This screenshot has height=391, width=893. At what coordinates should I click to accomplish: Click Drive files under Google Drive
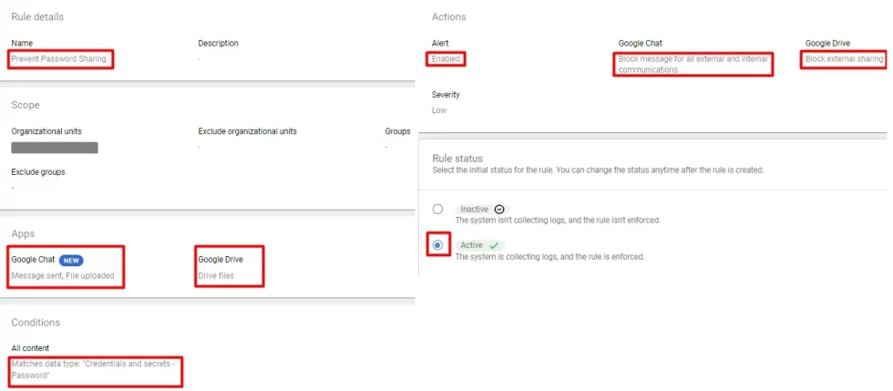[x=216, y=276]
